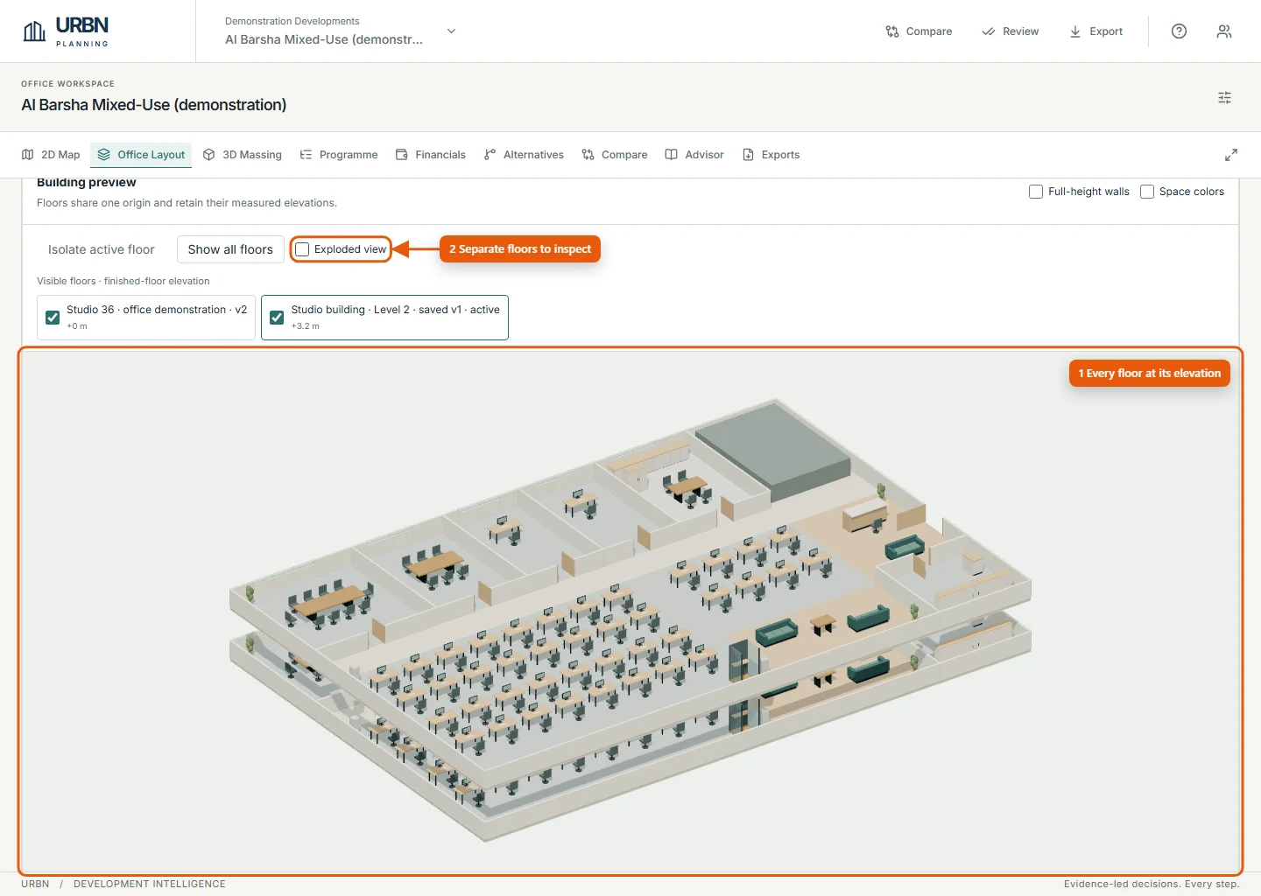Enable the Space colors checkbox
The width and height of the screenshot is (1261, 896).
pyautogui.click(x=1147, y=192)
